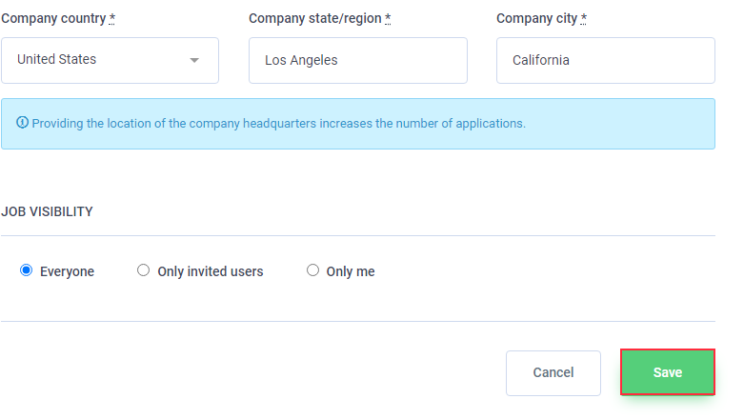Click the required asterisk beside Company city

pos(584,18)
